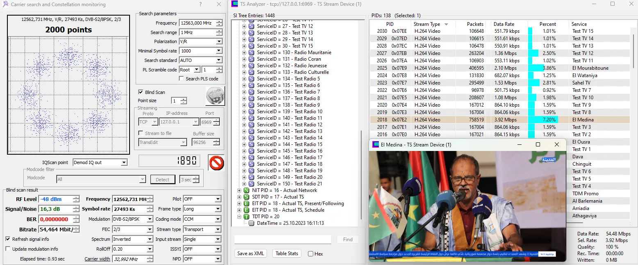Click the search text field beside Find
638x265 pixels.
(x=283, y=240)
